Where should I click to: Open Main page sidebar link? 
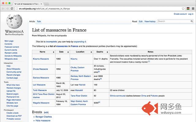[9, 41]
